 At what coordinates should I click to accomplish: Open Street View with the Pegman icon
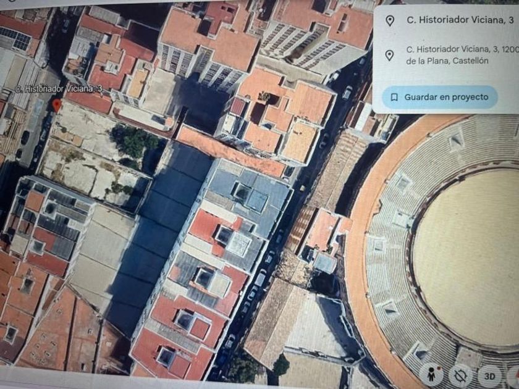pos(431,375)
